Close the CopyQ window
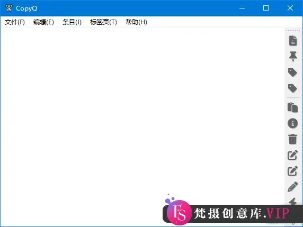Viewport: 303px width, 227px height. [x=290, y=8]
